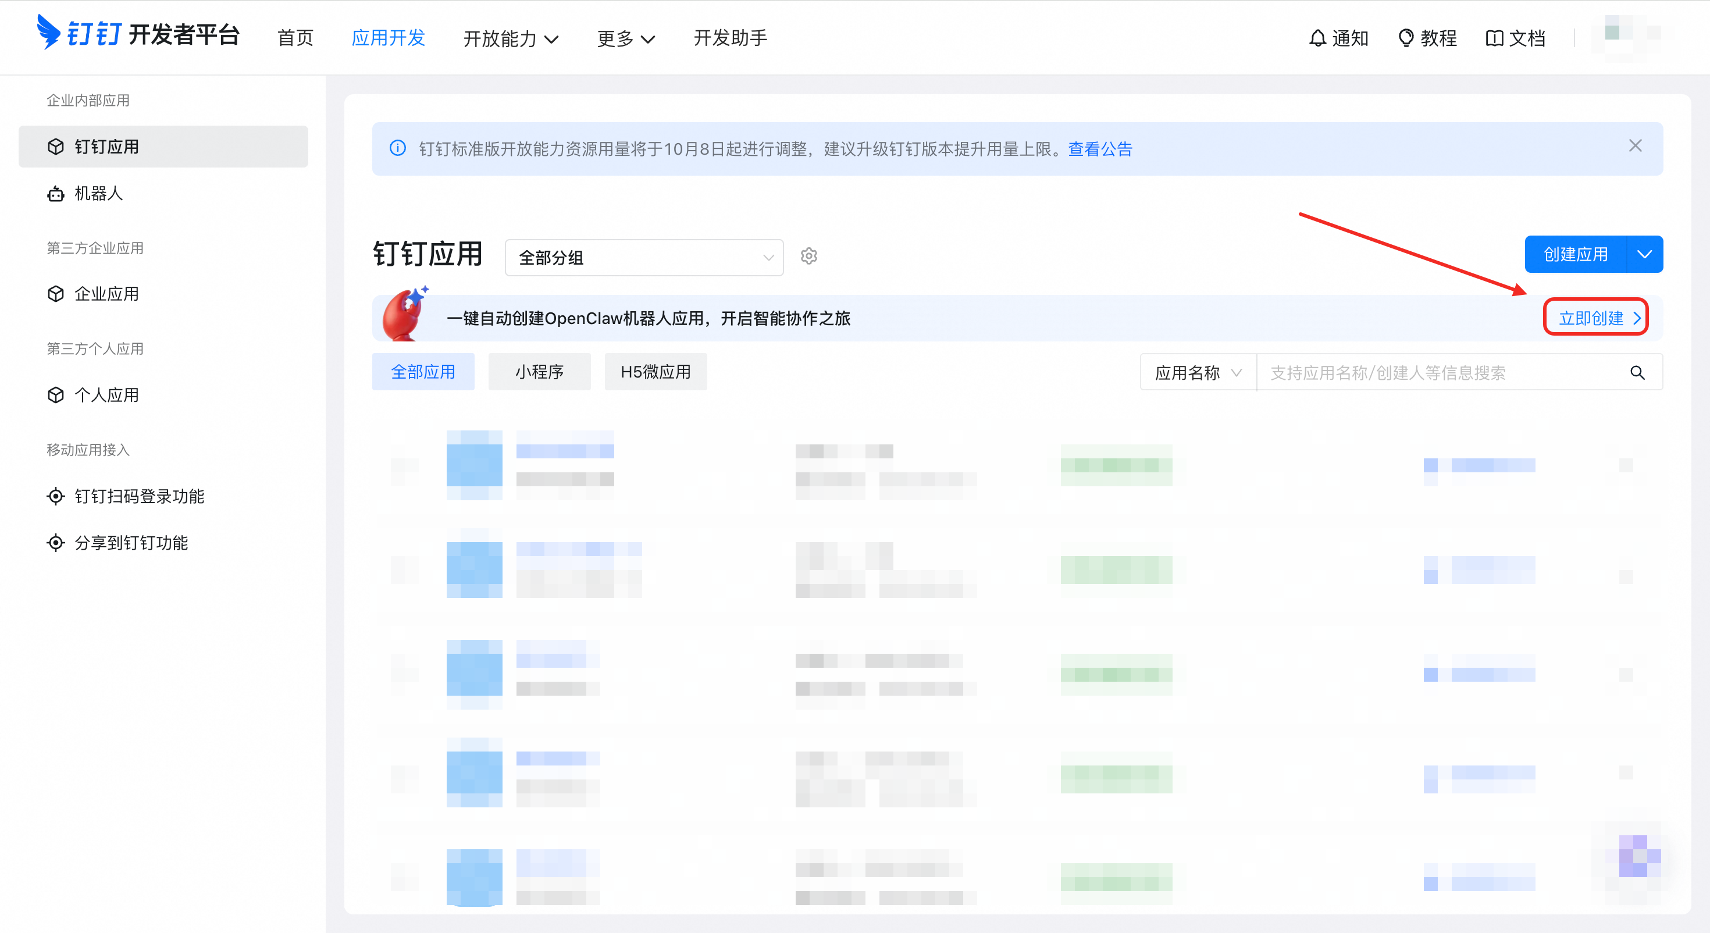Open the 创建应用 split-button arrow

coord(1644,254)
